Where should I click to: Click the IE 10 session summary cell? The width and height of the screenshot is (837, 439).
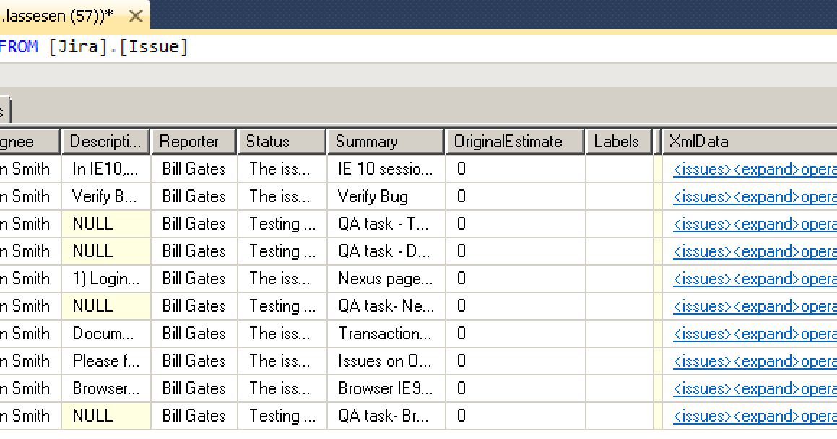(x=385, y=169)
